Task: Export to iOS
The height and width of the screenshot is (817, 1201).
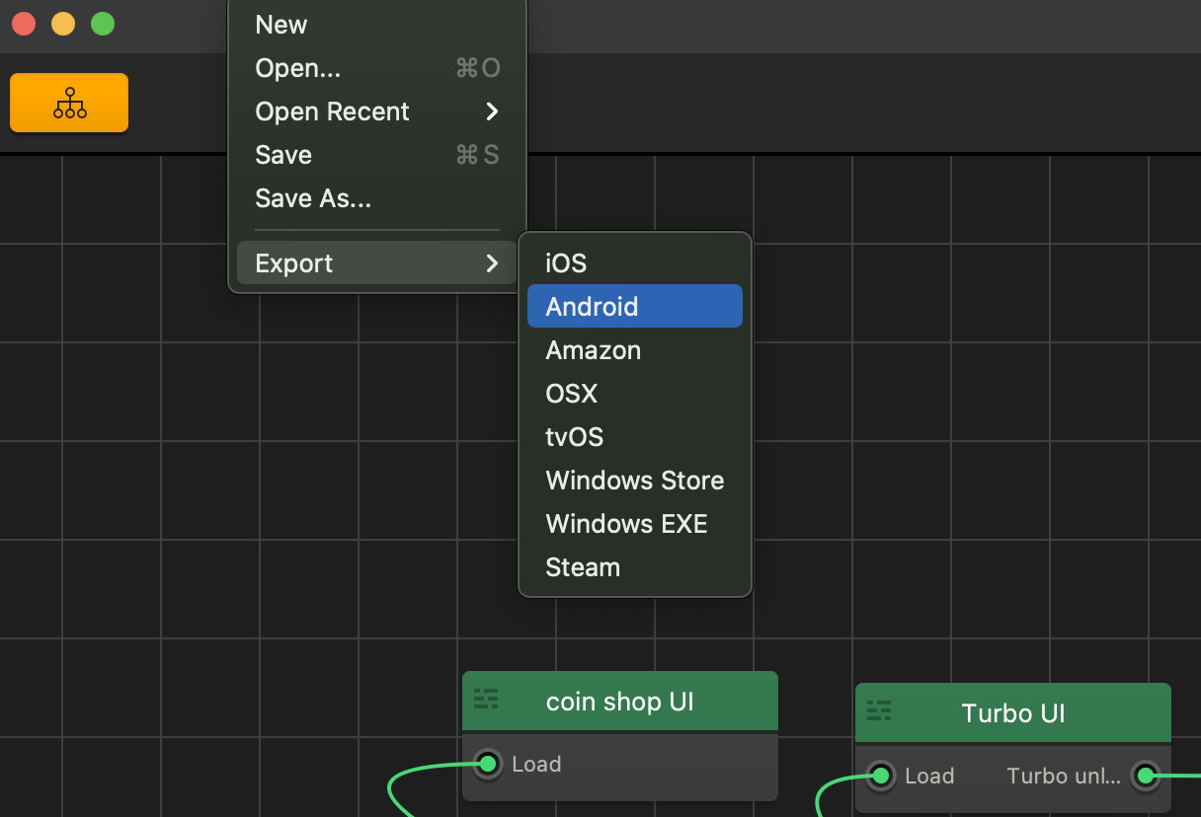Action: click(635, 263)
